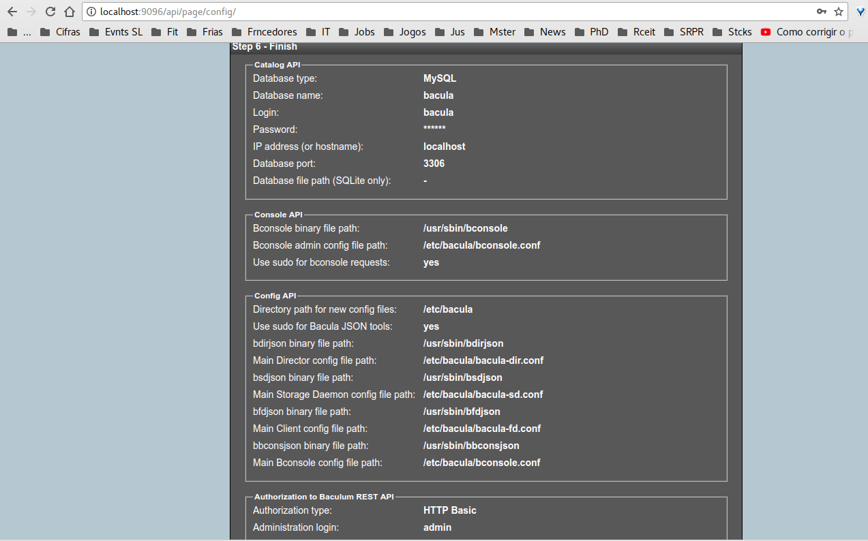
Task: Click the 'Step 6 - Finish' header
Action: 265,47
